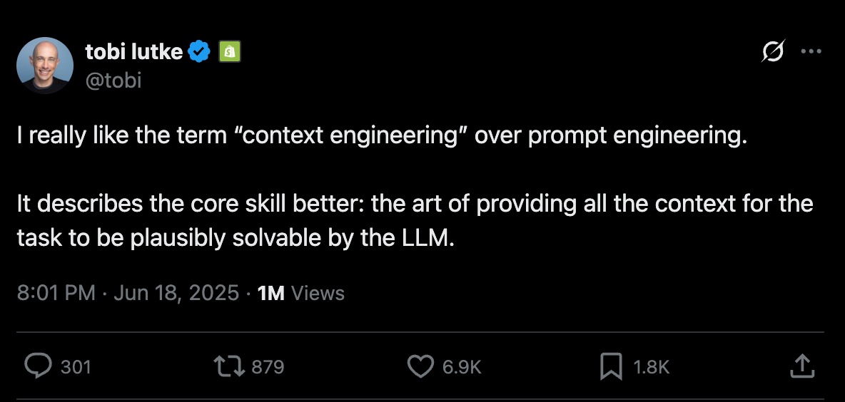Open the @tobi handle link
The height and width of the screenshot is (402, 845).
point(113,81)
